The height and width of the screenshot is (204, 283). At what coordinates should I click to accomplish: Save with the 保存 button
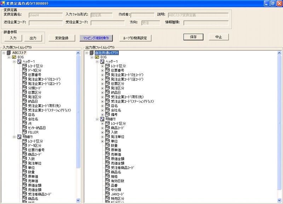pos(193,37)
